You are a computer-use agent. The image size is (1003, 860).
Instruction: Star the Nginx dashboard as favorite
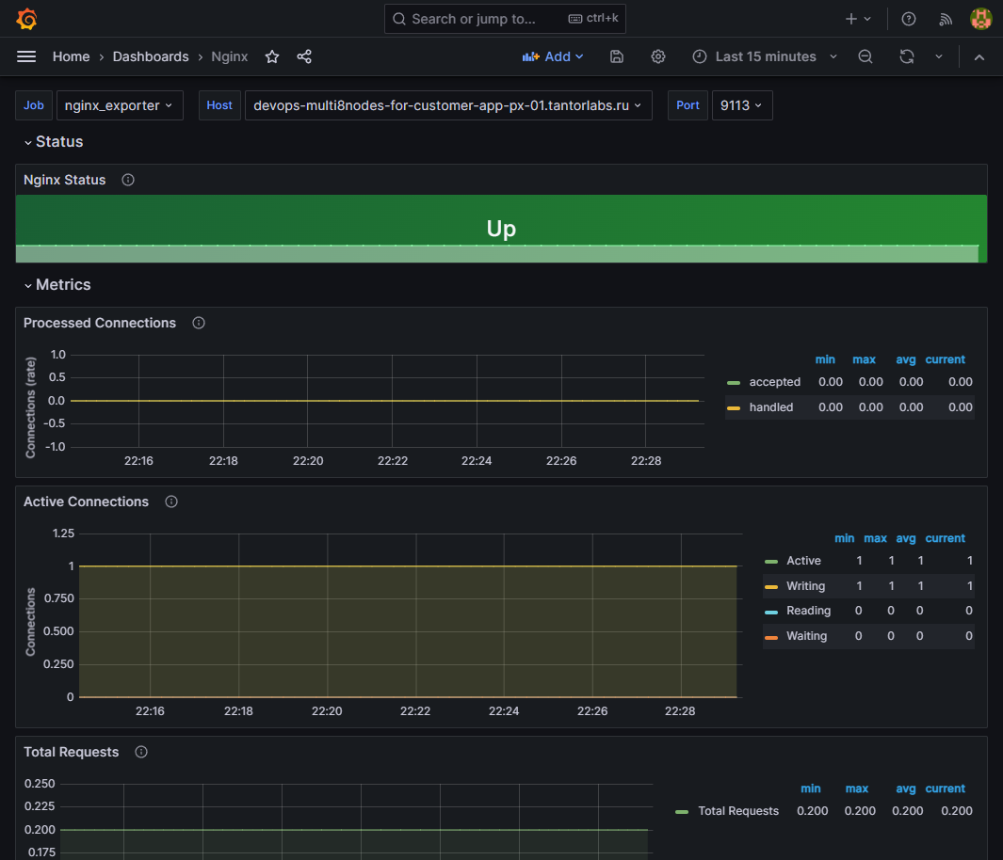272,56
